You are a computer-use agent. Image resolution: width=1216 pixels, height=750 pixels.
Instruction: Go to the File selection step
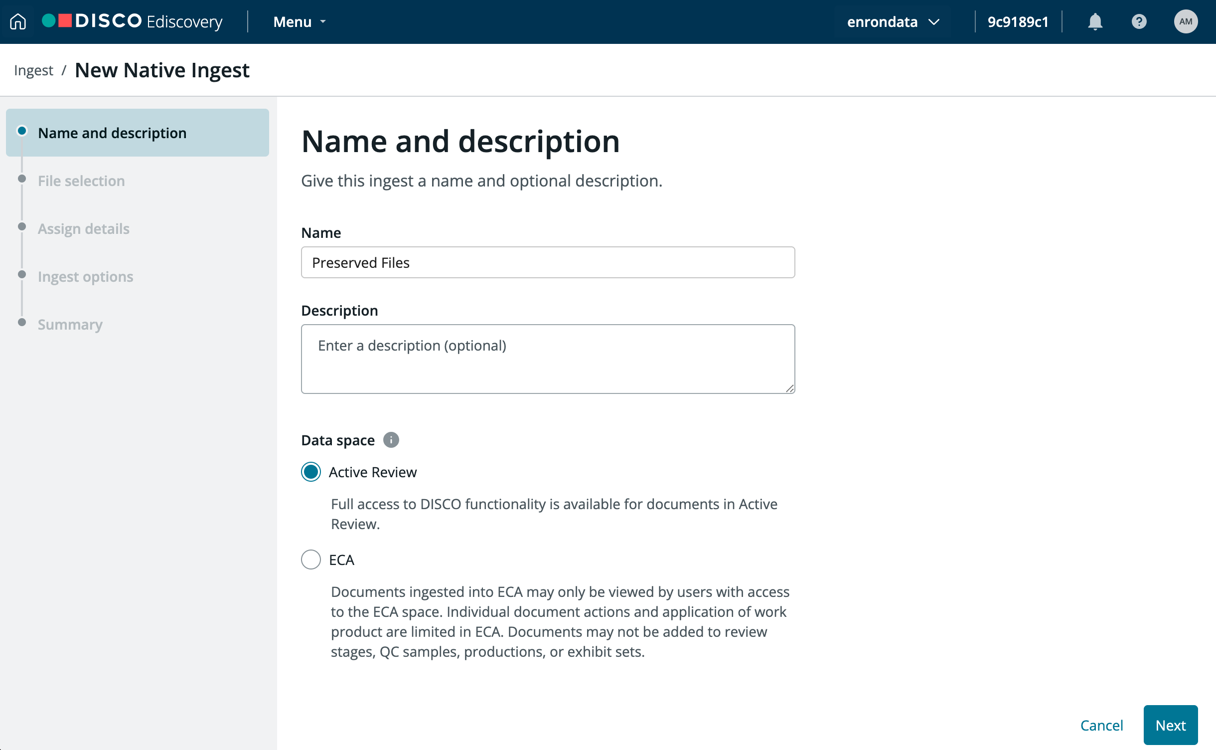(x=81, y=181)
